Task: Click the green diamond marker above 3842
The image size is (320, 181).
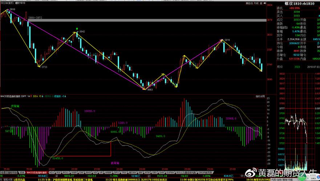Action: 77,29
